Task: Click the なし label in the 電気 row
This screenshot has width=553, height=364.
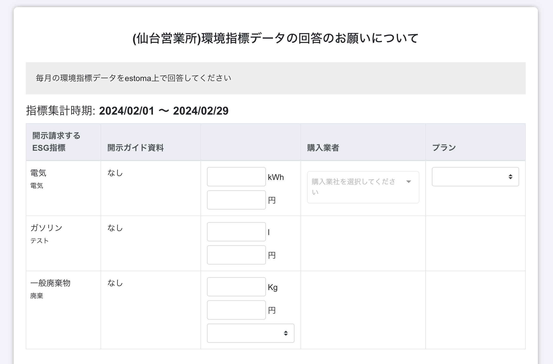Action: (115, 173)
